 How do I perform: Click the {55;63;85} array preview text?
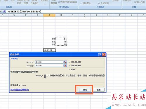point(76,62)
